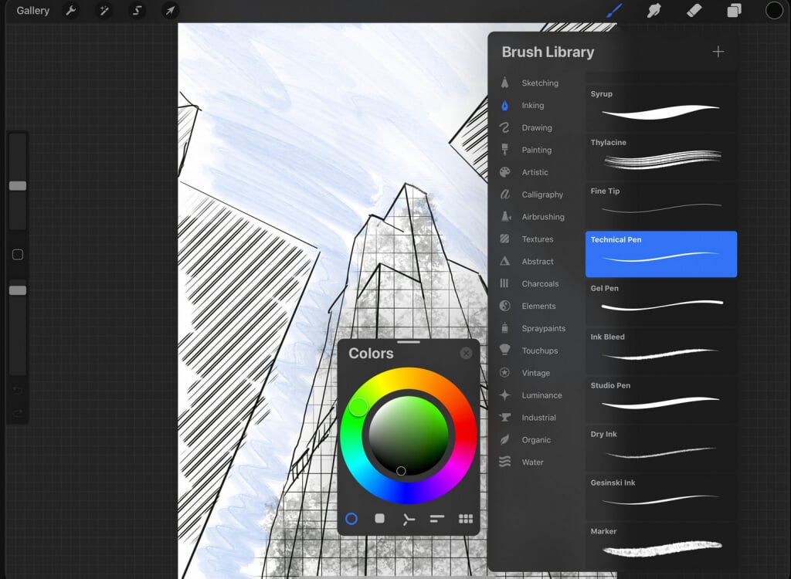Select the Technical Pen brush
Viewport: 791px width, 579px height.
(x=661, y=254)
